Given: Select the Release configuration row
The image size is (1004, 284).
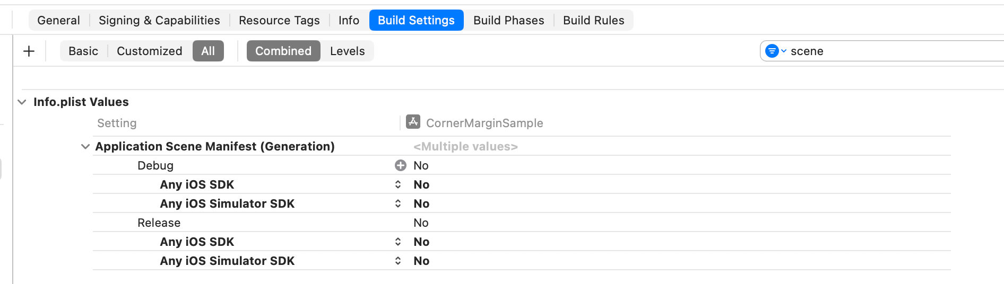Looking at the screenshot, I should [159, 223].
